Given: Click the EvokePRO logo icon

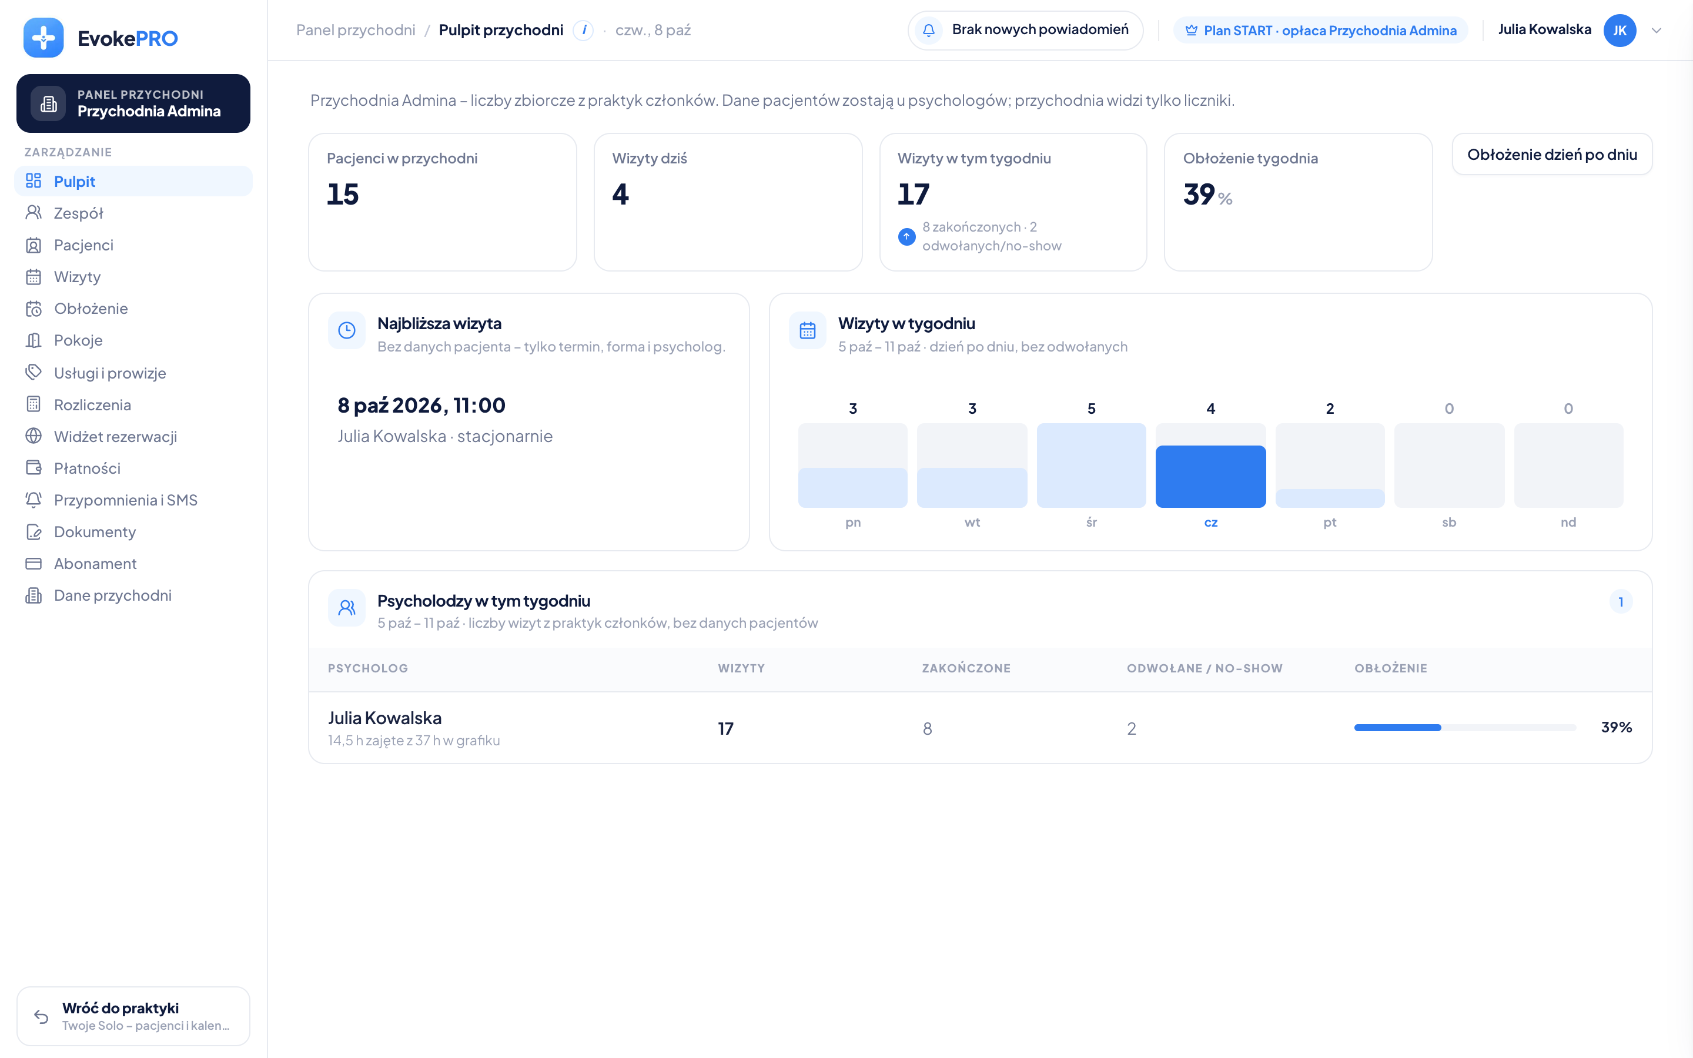Looking at the screenshot, I should tap(44, 38).
